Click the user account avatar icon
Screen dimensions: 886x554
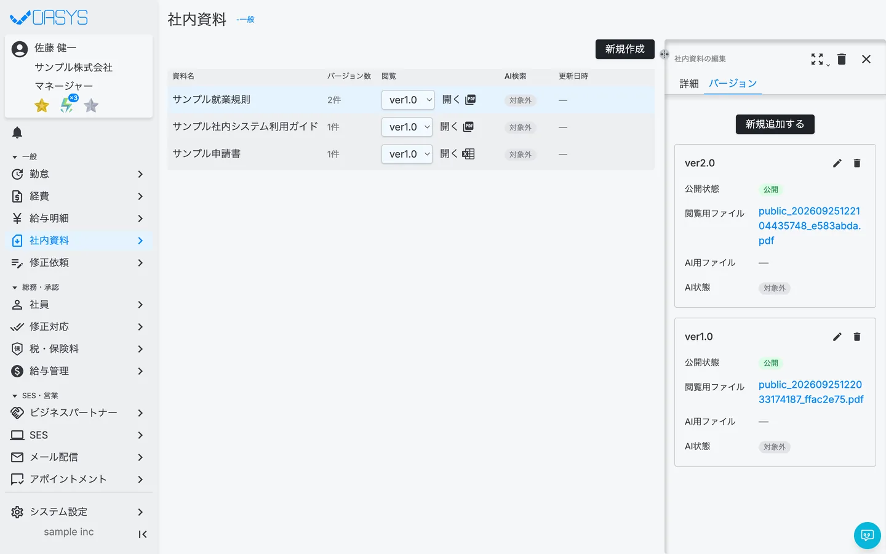tap(20, 49)
